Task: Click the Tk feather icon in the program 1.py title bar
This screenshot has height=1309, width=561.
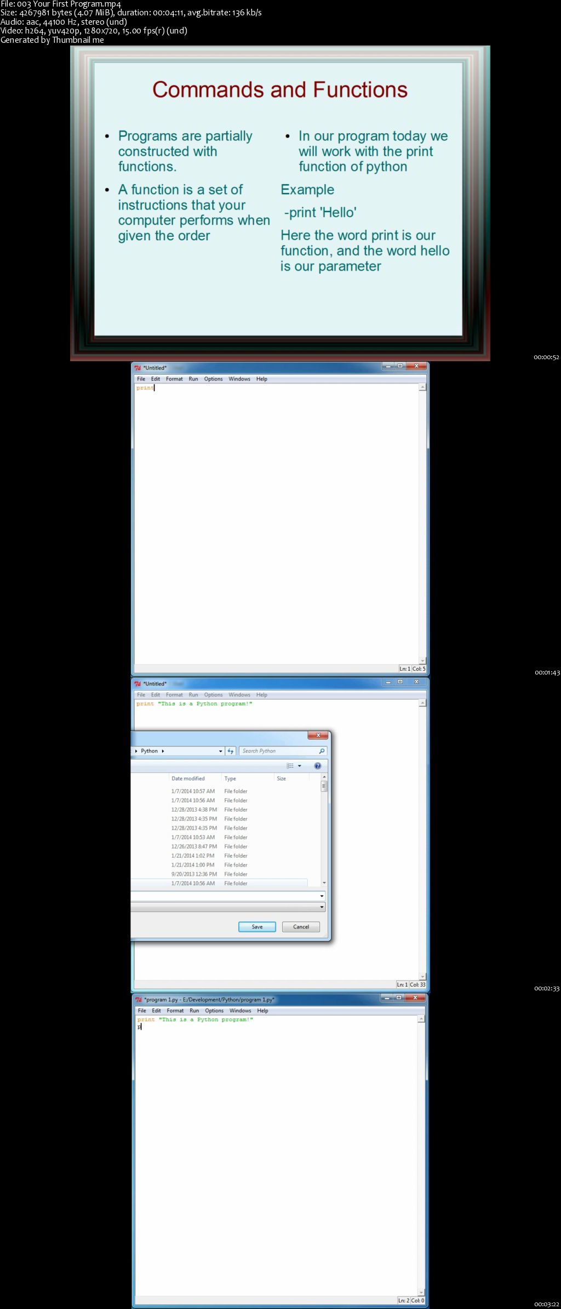Action: [x=139, y=999]
